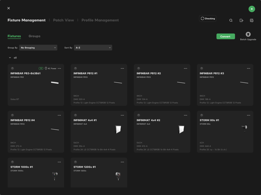This screenshot has width=261, height=195.
Task: Open the Group By No Grouping dropdown
Action: point(38,48)
